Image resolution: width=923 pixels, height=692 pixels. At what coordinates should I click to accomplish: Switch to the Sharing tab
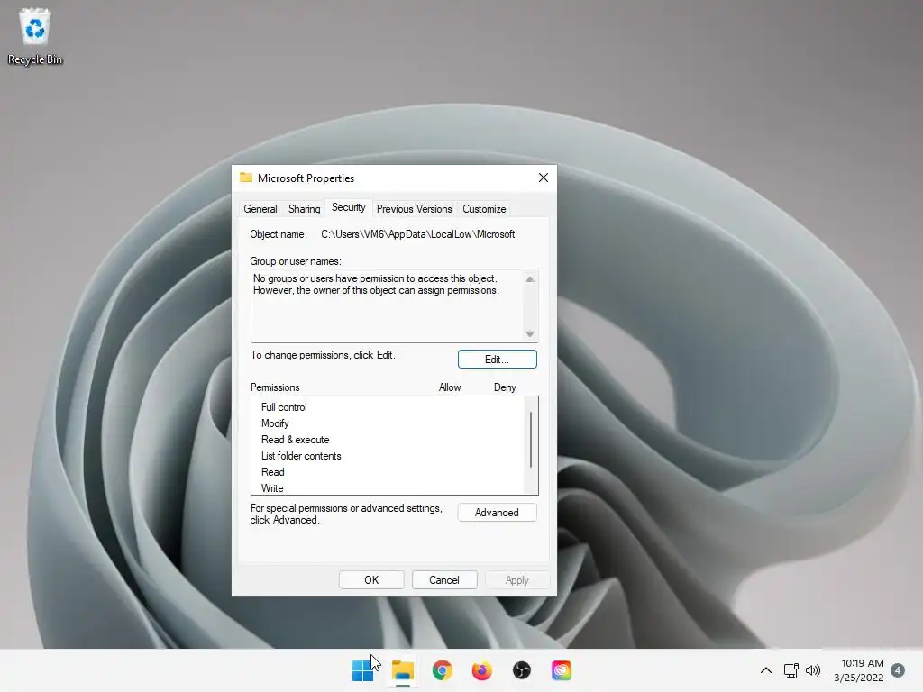[305, 209]
